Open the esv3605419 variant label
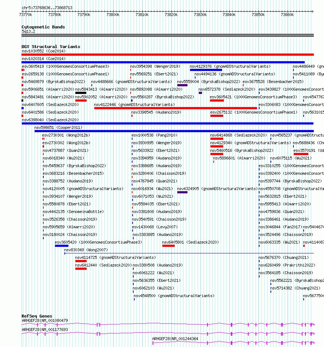 point(66,66)
